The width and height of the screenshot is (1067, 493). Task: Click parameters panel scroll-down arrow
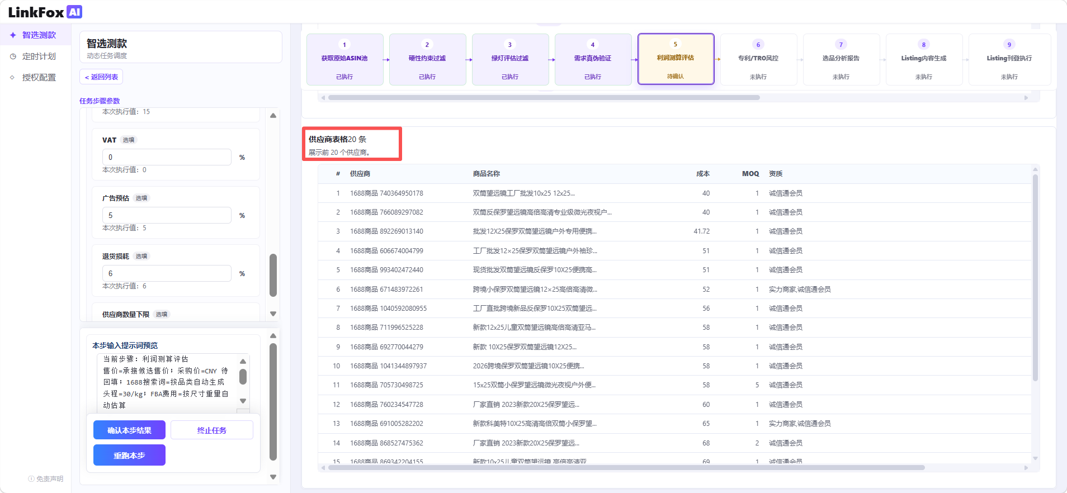click(273, 314)
